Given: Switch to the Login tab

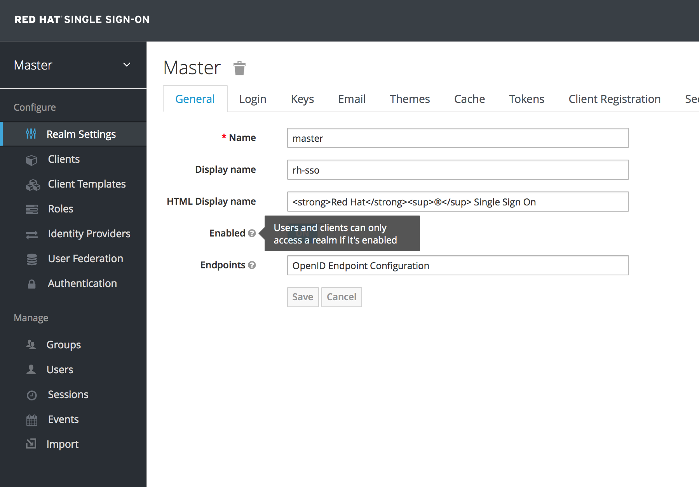Looking at the screenshot, I should 253,99.
